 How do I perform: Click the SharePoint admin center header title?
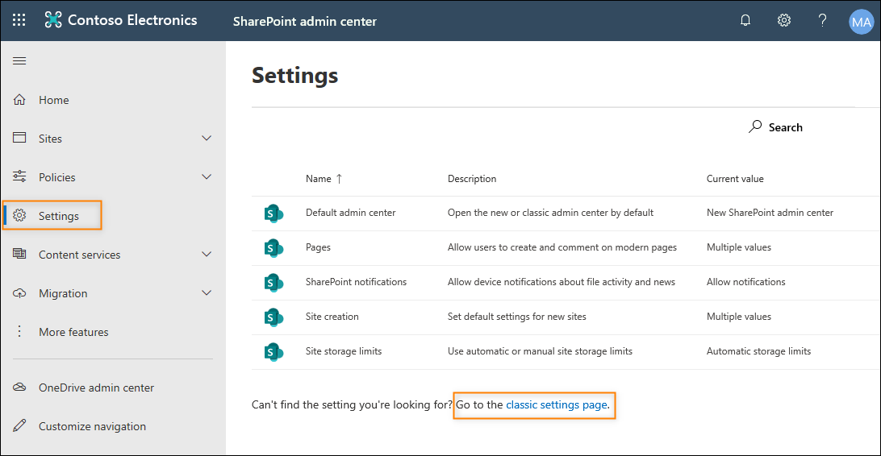pyautogui.click(x=304, y=21)
